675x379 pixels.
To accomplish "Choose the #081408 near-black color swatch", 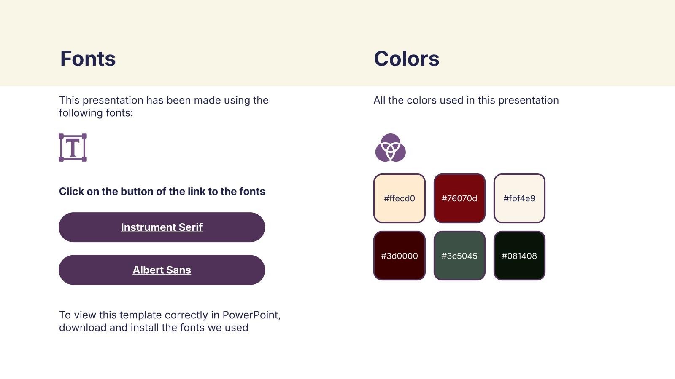I will 519,256.
